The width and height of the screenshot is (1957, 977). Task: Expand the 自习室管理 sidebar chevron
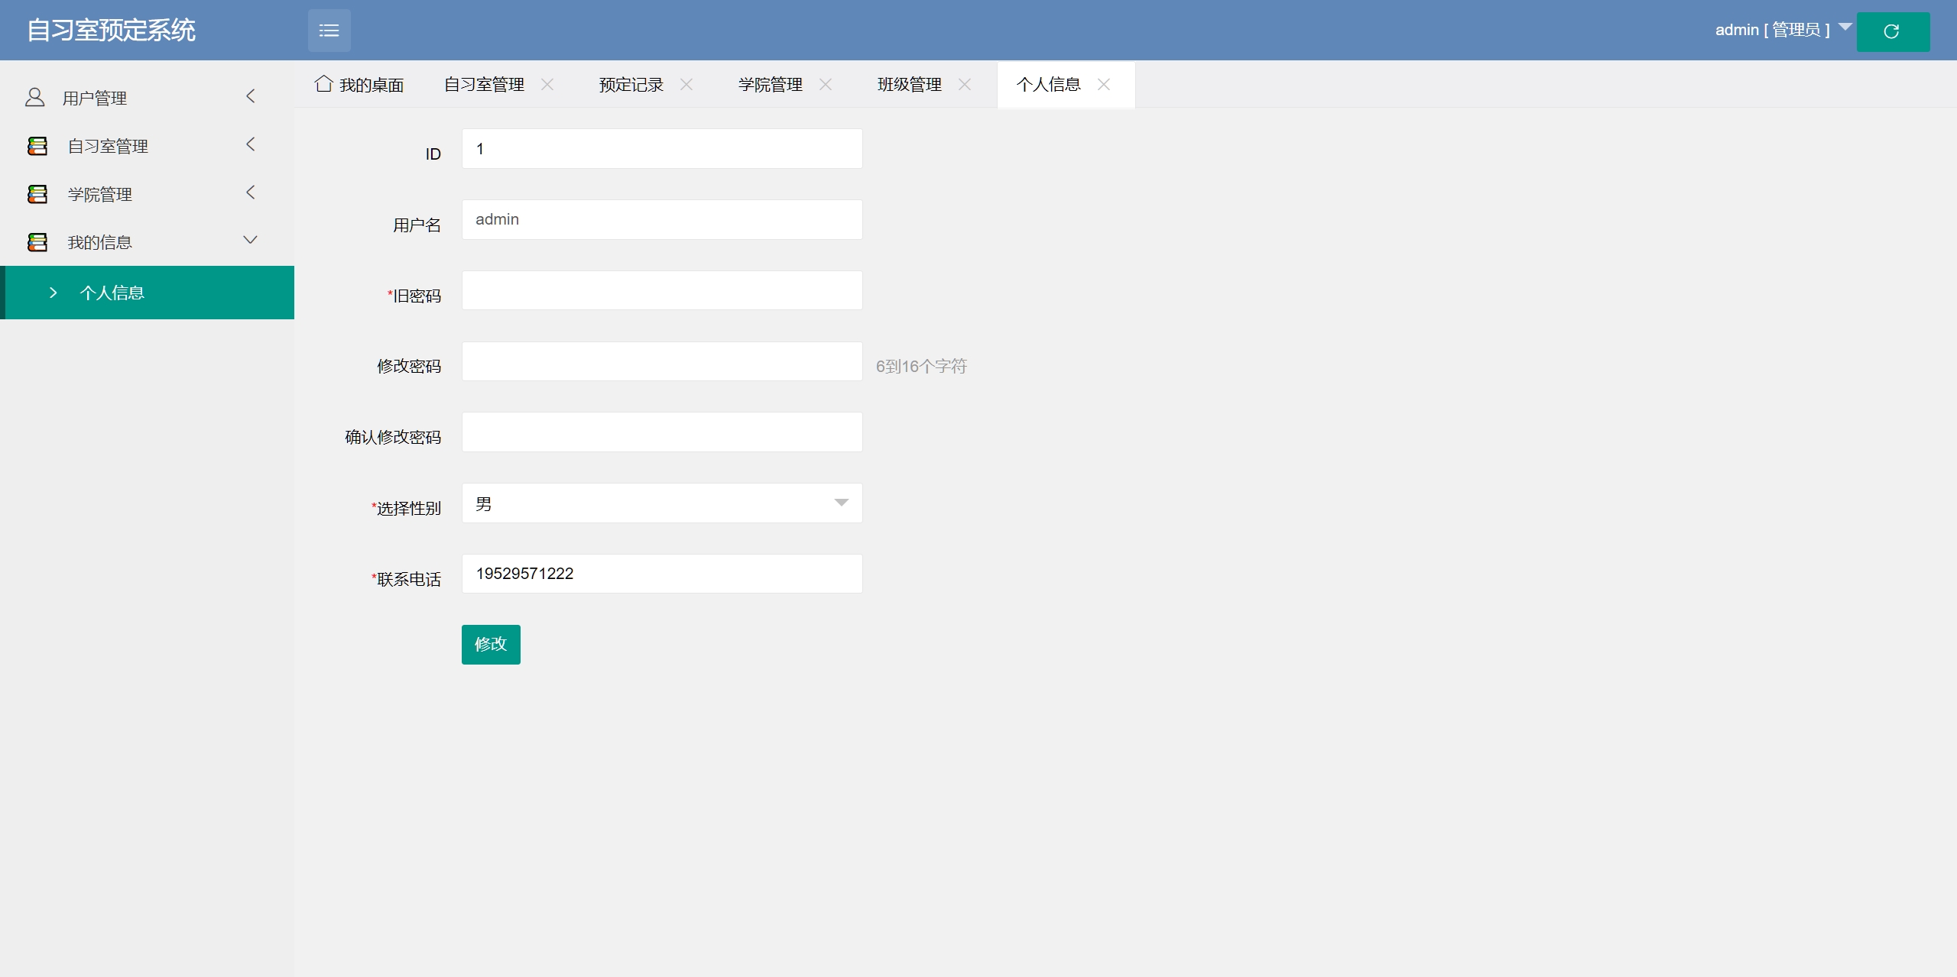(x=250, y=144)
